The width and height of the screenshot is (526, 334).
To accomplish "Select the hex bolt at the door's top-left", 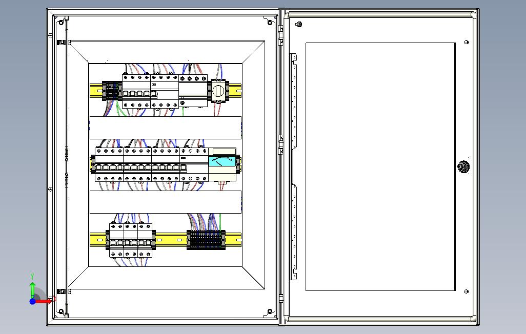I will click(299, 24).
